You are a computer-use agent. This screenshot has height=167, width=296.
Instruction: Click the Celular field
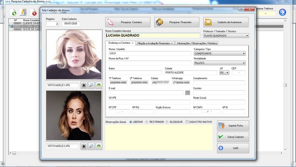[x=160, y=82]
